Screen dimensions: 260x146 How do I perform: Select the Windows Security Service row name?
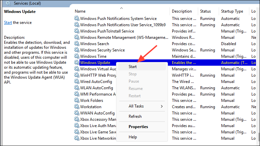point(102,50)
